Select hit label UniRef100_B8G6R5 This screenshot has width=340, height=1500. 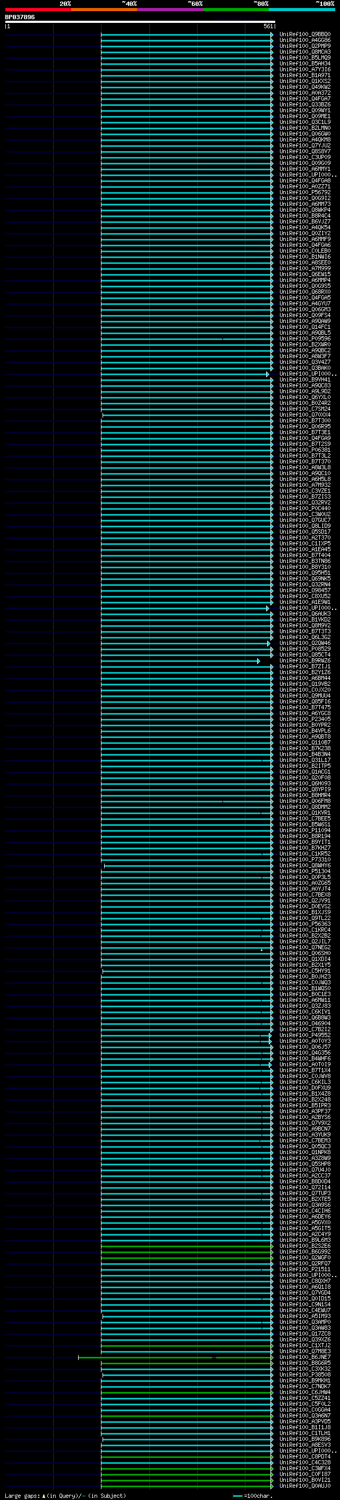tap(305, 1363)
